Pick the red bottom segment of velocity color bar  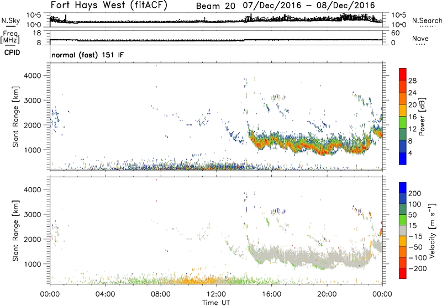point(403,273)
